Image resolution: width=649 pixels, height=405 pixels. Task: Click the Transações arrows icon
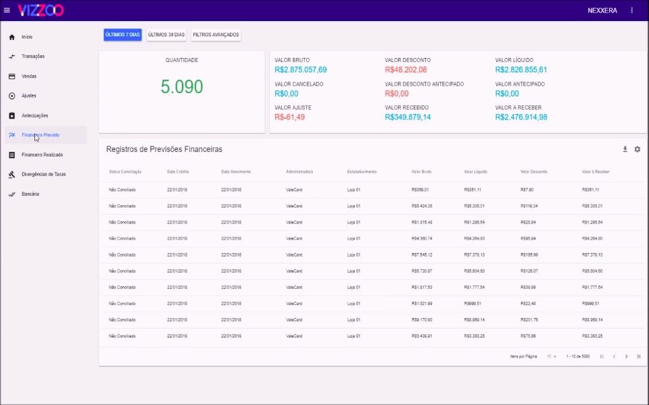tap(12, 57)
